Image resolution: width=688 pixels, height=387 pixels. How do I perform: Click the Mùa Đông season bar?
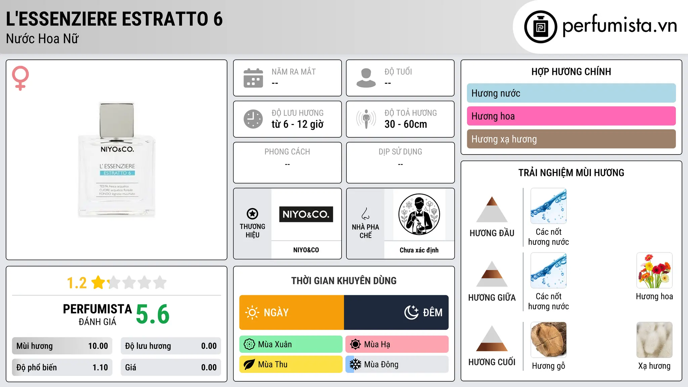point(397,364)
